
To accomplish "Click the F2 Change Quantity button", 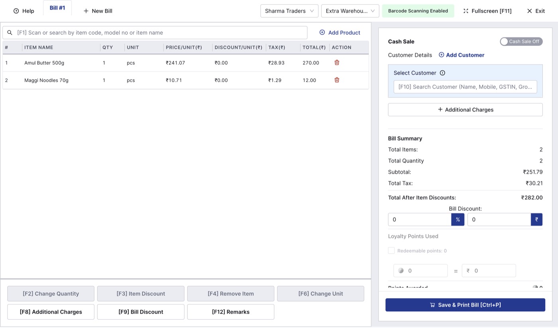I will click(x=51, y=294).
